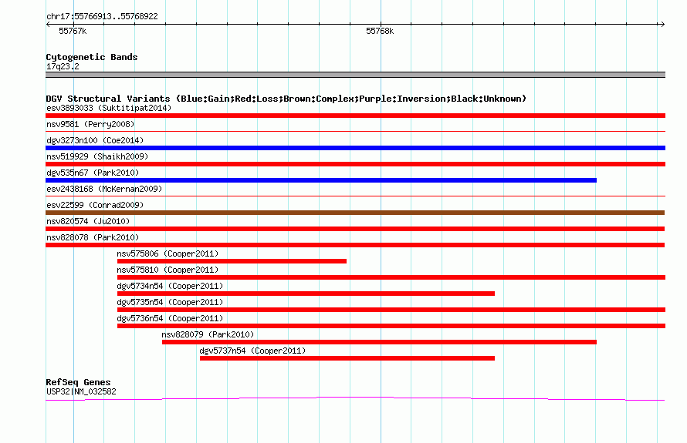
Task: Select the red bar for esv3893033
Action: (355, 116)
